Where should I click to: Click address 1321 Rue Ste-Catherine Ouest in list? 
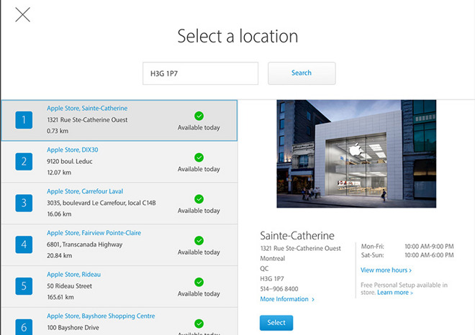[87, 120]
